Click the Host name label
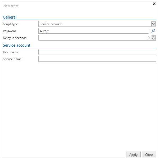The image size is (159, 159). (x=10, y=52)
